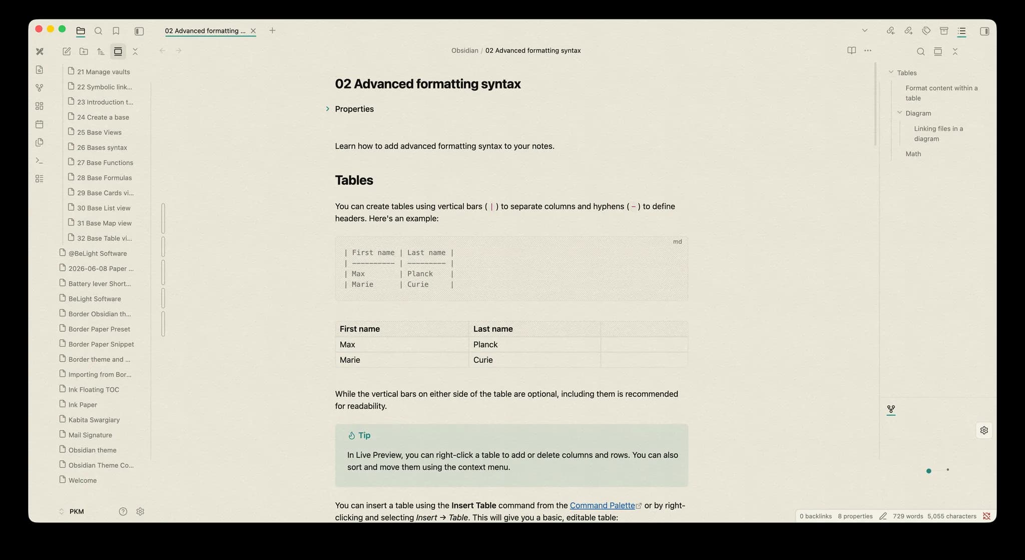This screenshot has height=560, width=1025.
Task: Open the outgoing links panel tab
Action: pos(908,31)
